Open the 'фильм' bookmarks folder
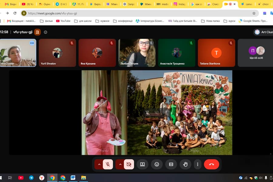Image resolution: width=273 pixels, height=182 pixels. point(46,21)
